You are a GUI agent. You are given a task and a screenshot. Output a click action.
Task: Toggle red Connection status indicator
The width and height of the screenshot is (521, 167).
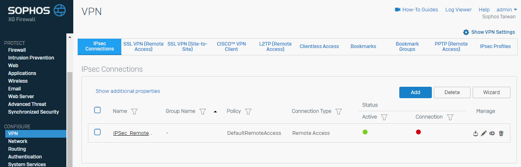point(418,132)
